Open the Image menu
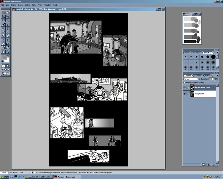The image size is (223, 179). 14,5
